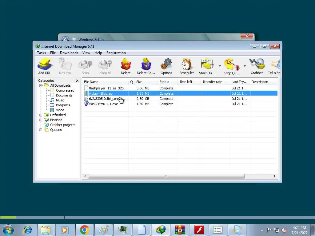
Task: Open the Stop Queue dropdown arrow
Action: [245, 66]
